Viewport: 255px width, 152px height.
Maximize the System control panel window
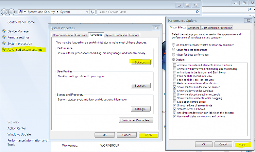pos(187,5)
